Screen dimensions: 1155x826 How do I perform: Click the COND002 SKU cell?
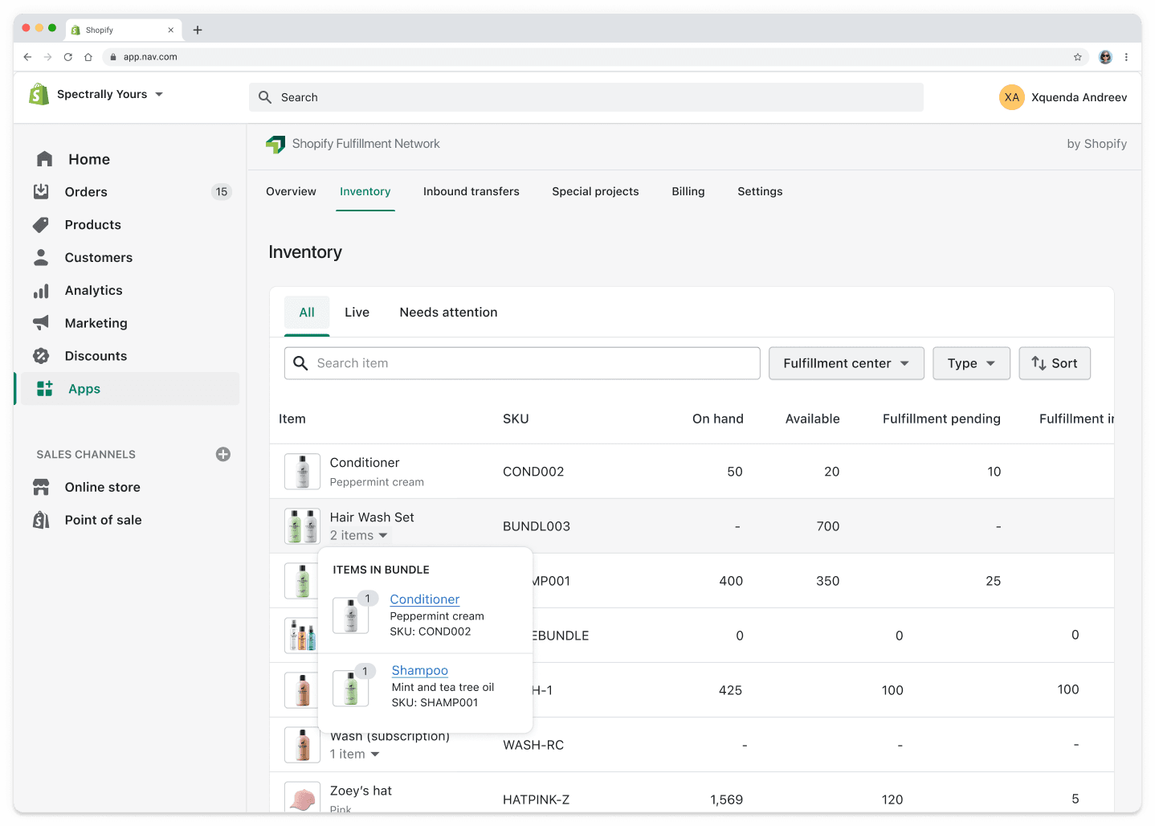click(533, 472)
